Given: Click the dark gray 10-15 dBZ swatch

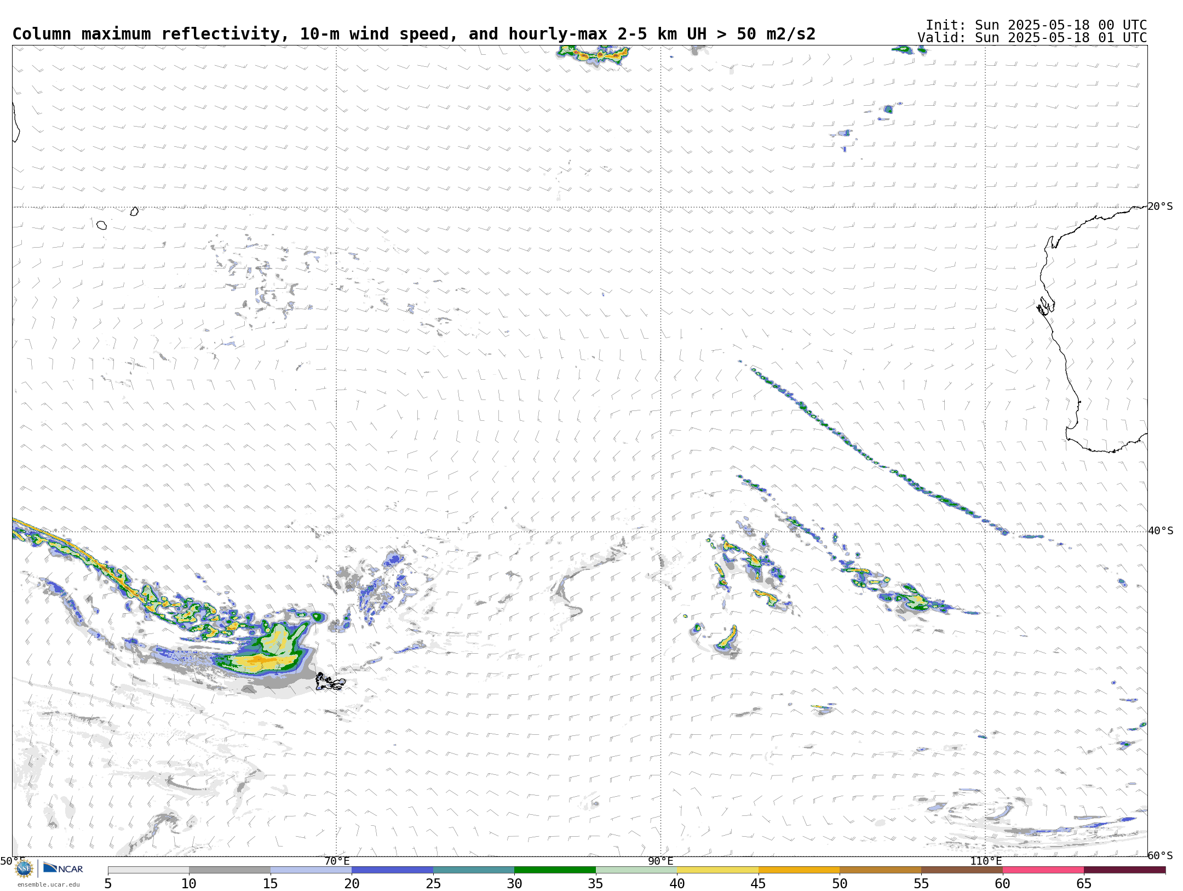Looking at the screenshot, I should tap(229, 870).
